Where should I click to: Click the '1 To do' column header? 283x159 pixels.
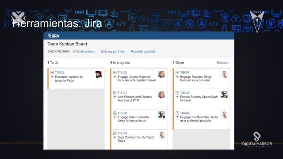point(53,63)
